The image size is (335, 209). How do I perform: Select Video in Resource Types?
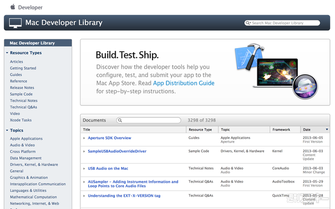click(x=15, y=113)
